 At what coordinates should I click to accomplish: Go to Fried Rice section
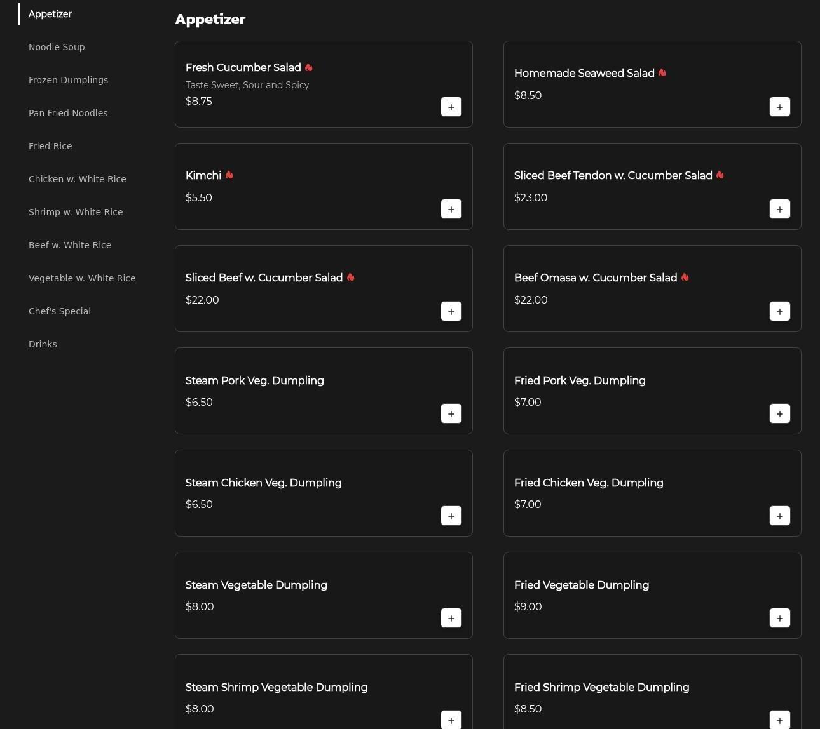[x=50, y=146]
